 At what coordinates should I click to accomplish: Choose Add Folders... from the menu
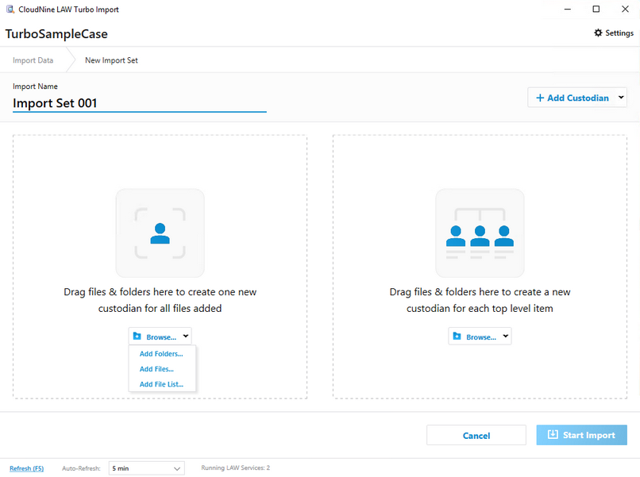click(161, 354)
